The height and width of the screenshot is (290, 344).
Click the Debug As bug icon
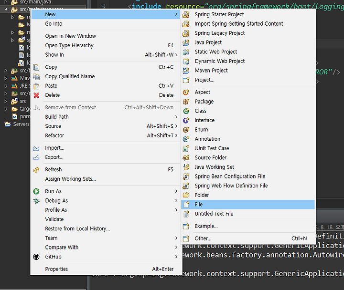(x=36, y=201)
